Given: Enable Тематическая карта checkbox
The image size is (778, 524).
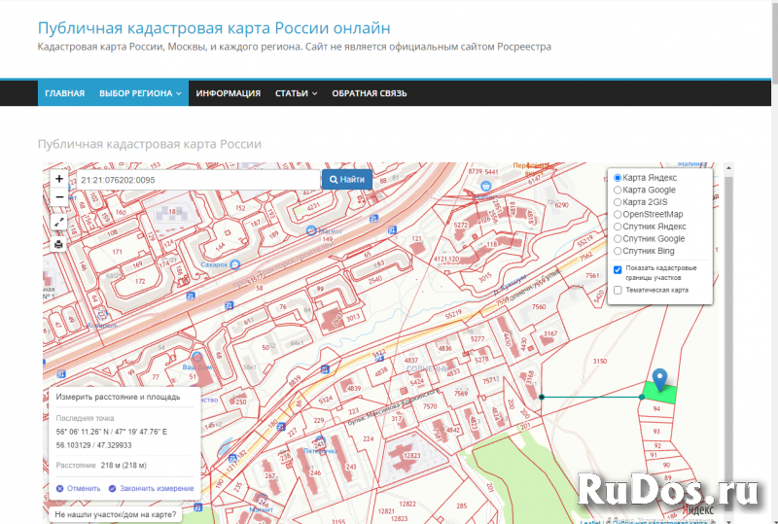Looking at the screenshot, I should point(618,291).
